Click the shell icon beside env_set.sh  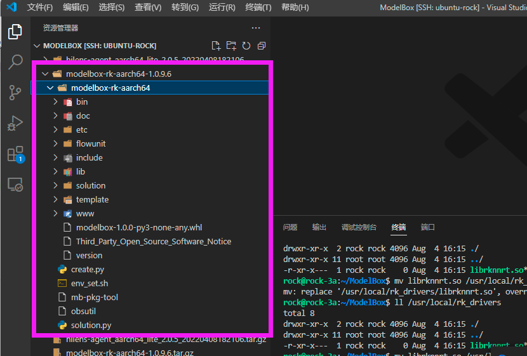pyautogui.click(x=62, y=284)
